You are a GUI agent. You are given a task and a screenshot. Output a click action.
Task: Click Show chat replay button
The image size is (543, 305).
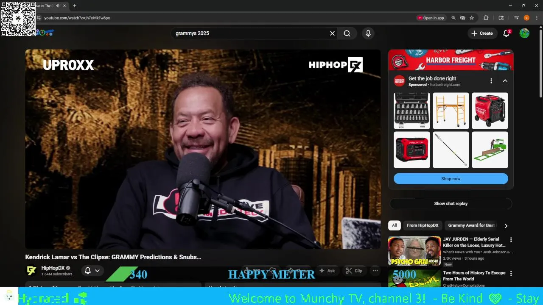tap(451, 204)
